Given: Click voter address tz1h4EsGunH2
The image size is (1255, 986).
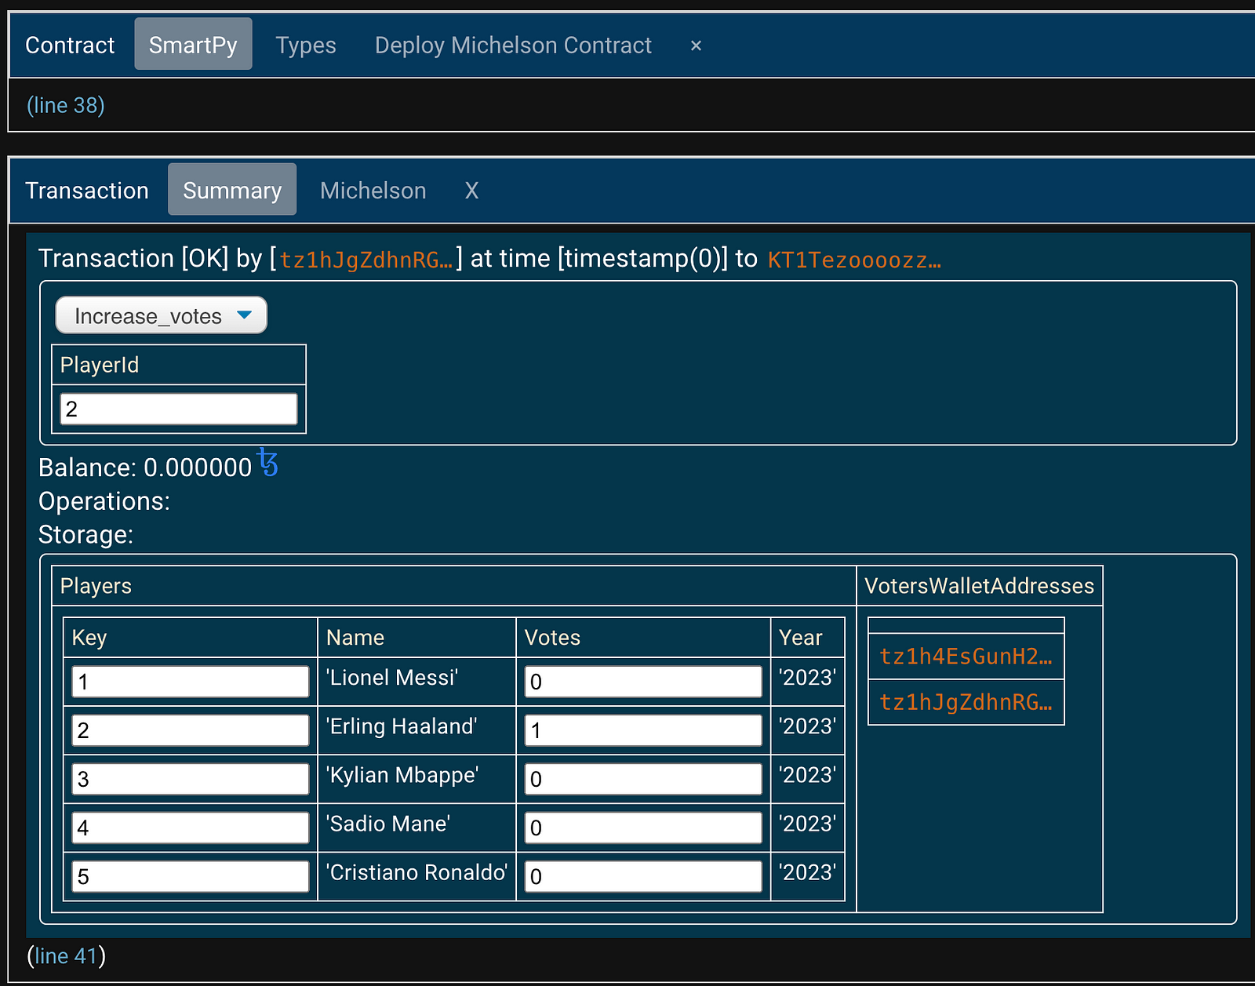Looking at the screenshot, I should 966,657.
